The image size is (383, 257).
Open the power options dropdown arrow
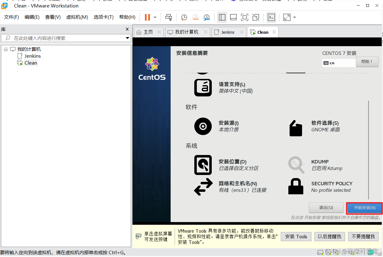(155, 17)
